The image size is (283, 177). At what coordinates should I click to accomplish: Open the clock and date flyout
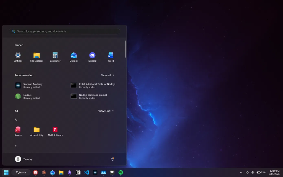tap(274, 173)
